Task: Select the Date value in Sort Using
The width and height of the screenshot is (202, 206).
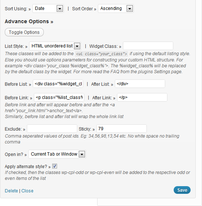Action: point(40,8)
